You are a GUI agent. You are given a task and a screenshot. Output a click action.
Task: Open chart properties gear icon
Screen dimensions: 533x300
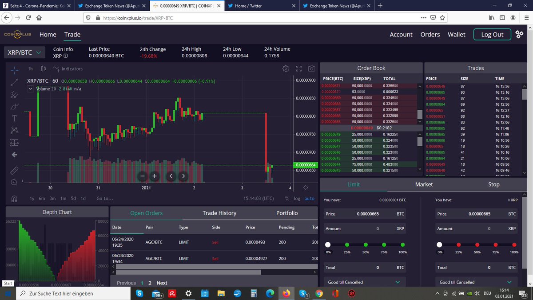tap(286, 69)
